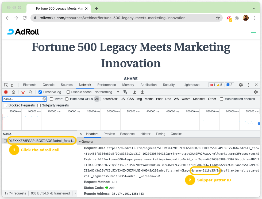Activate the inspect element picker

pyautogui.click(x=6, y=85)
